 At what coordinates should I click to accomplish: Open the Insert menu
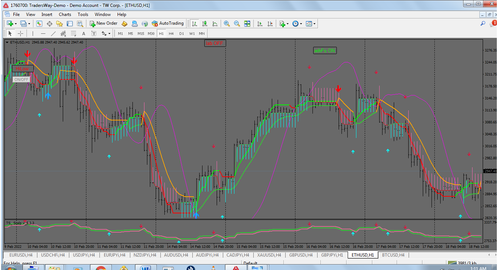click(47, 15)
